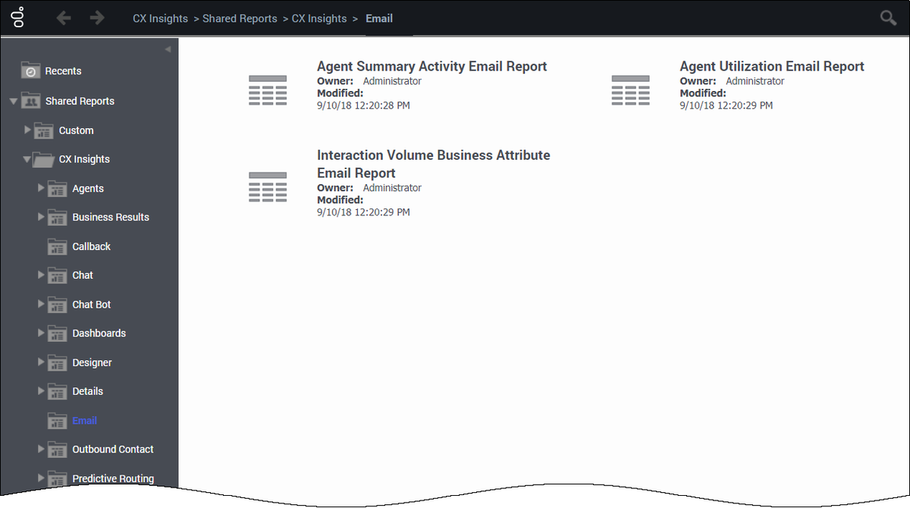Click the Email folder icon
Viewport: 910px width, 508px height.
[58, 421]
